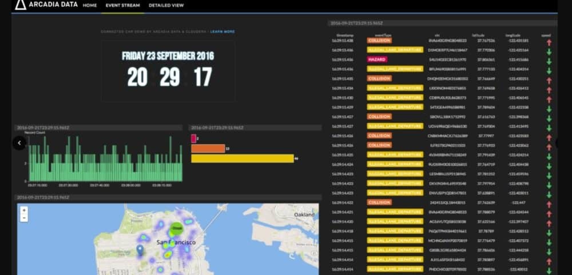Screen dimensions: 572x275
Task: Click the red up arrow in first row
Action: click(549, 41)
